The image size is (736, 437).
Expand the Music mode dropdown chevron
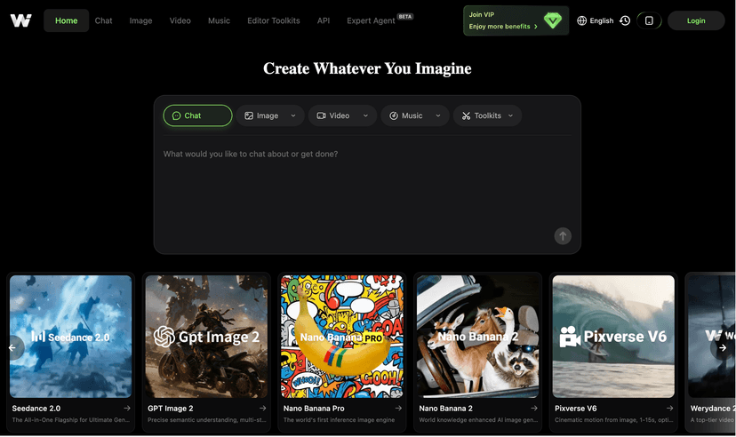[x=438, y=115]
